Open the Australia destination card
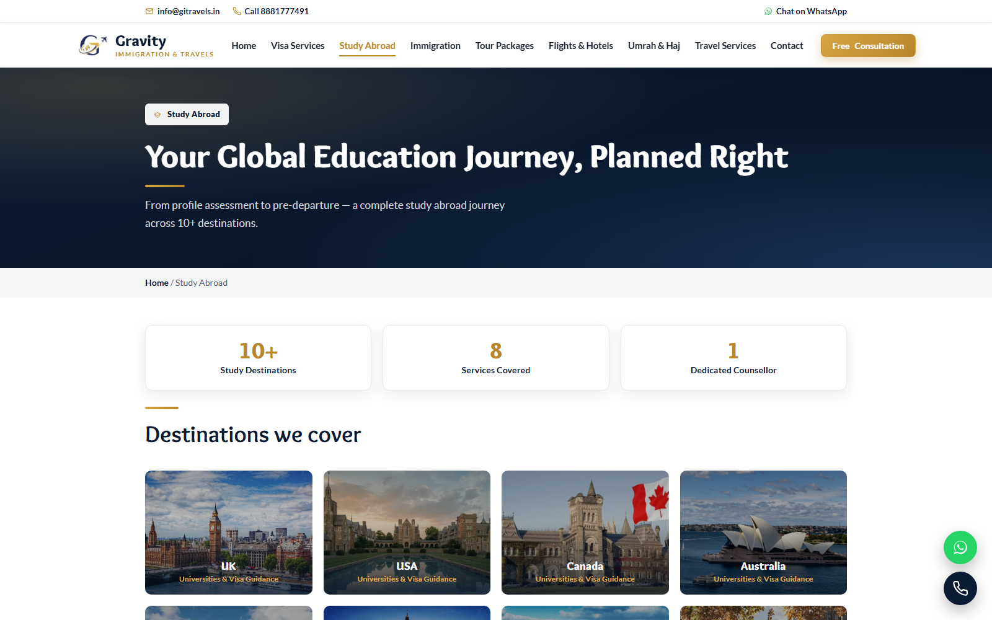Viewport: 992px width, 620px height. (763, 533)
